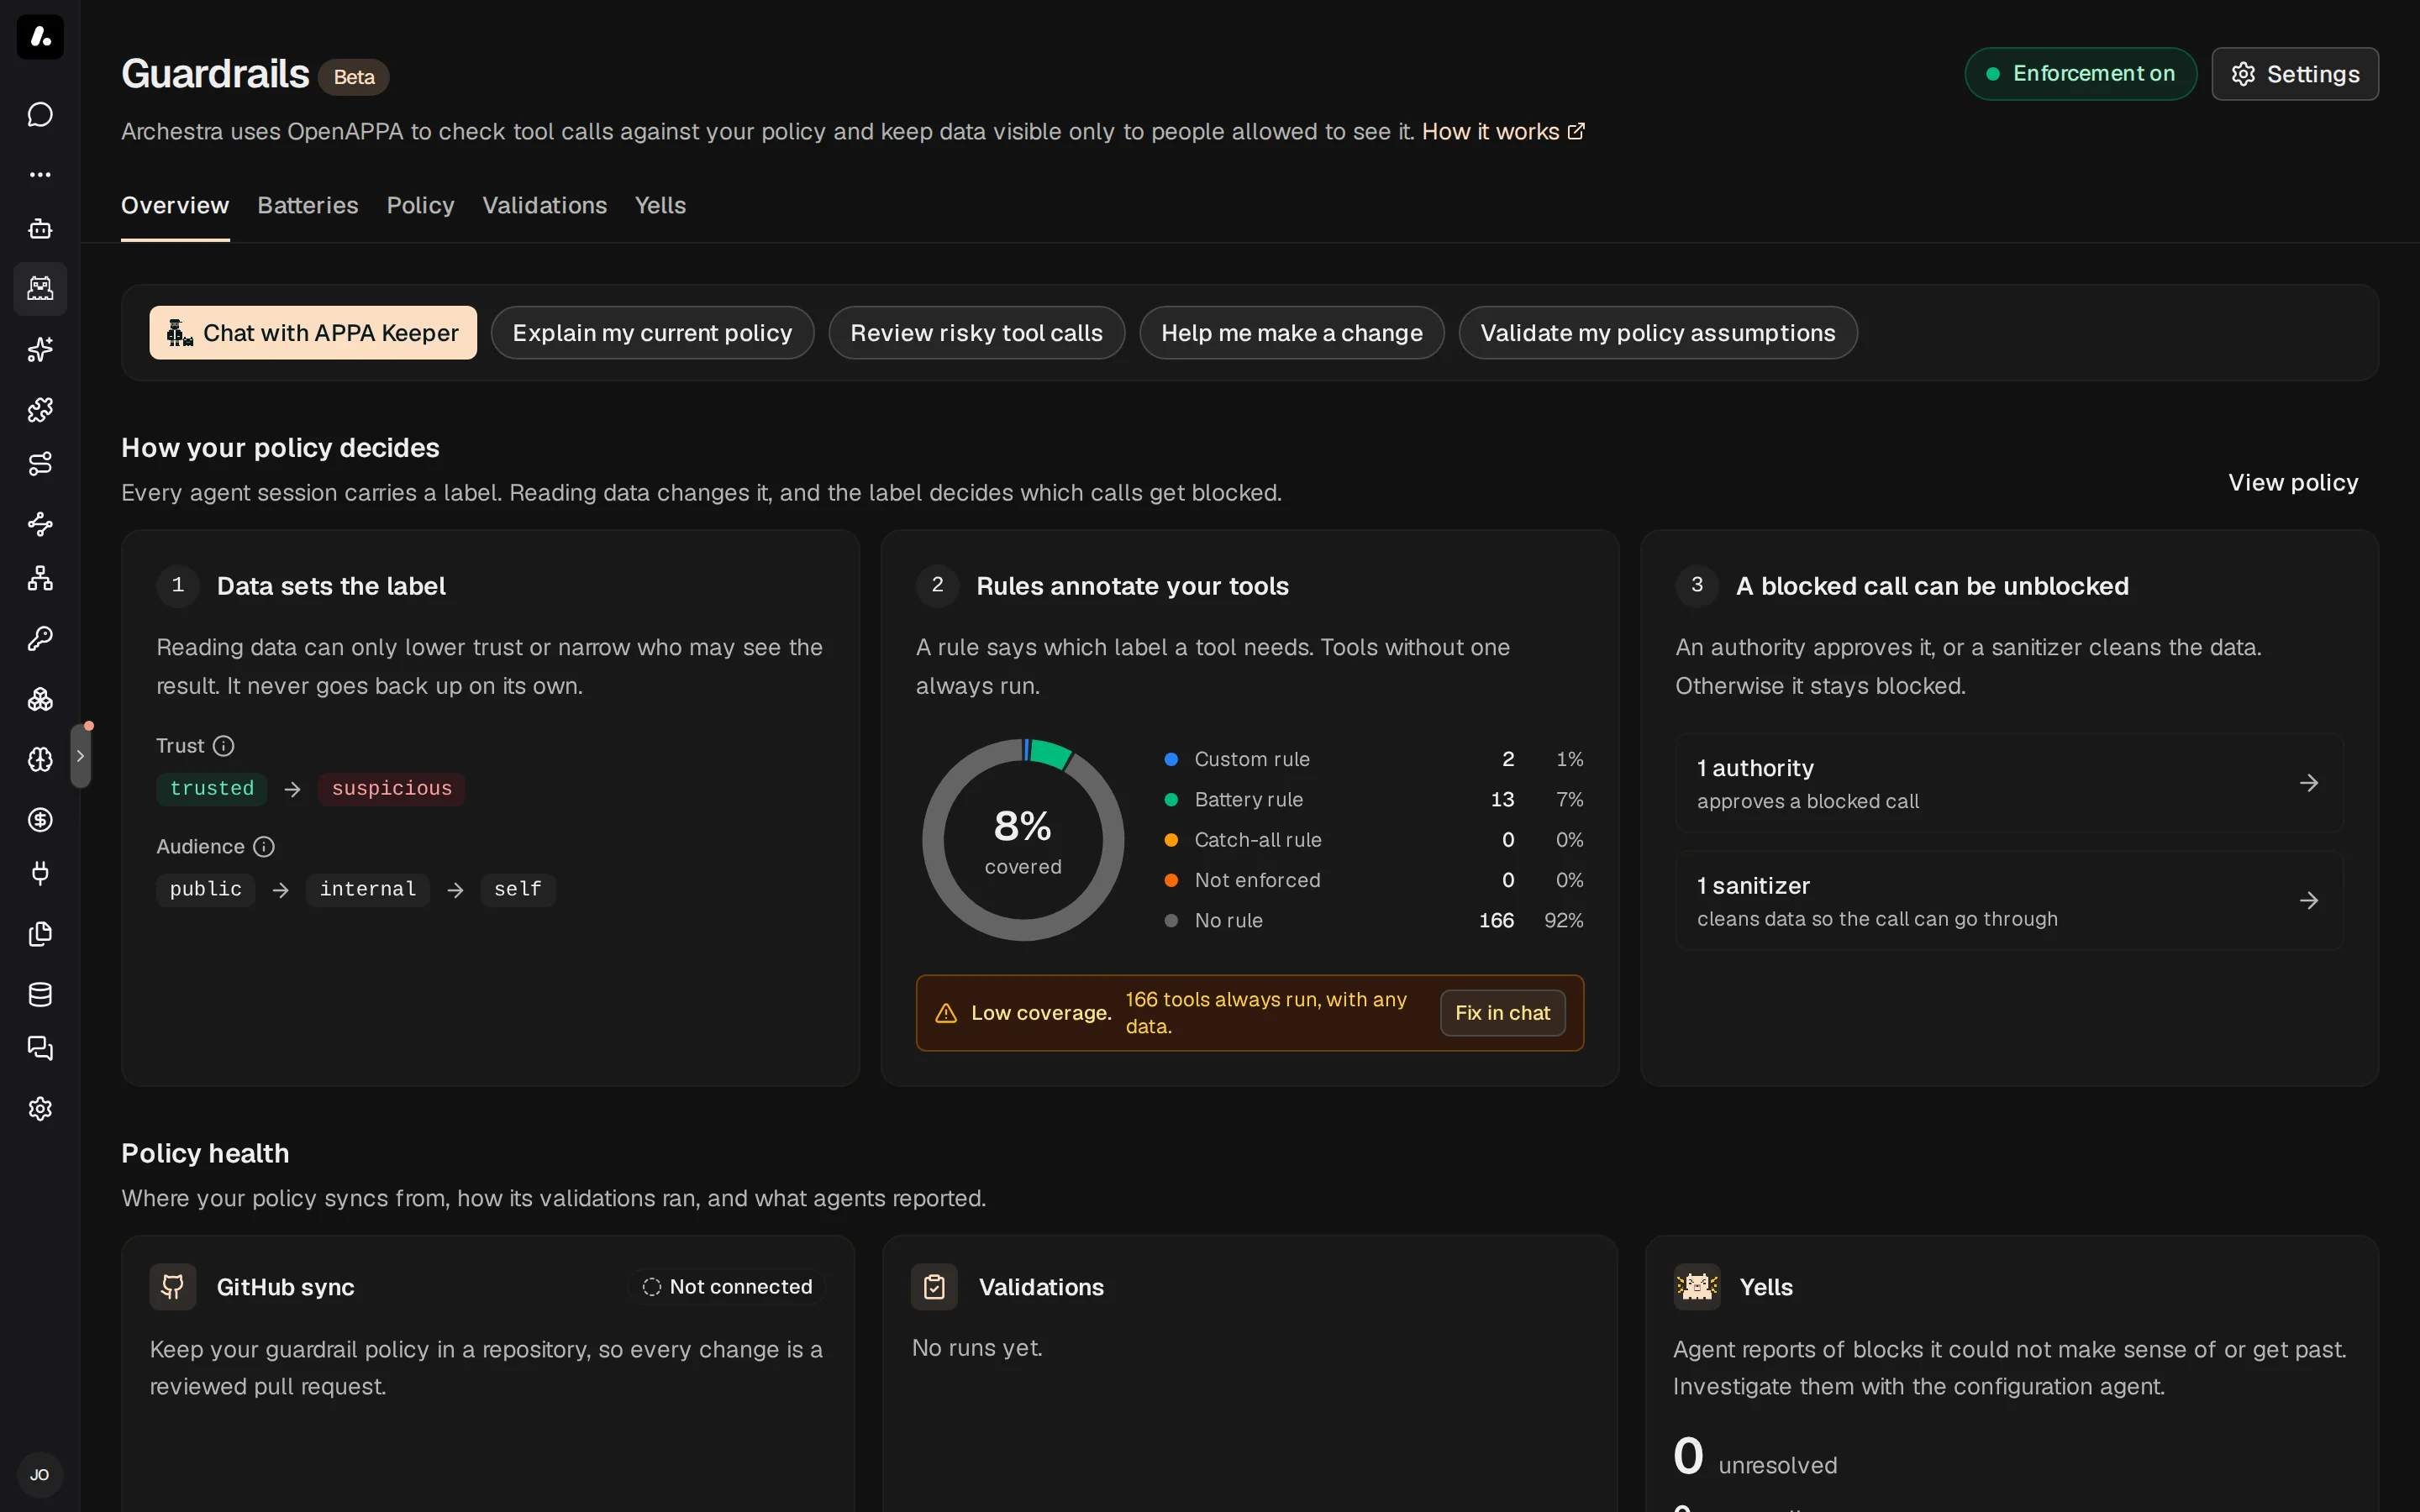Screen dimensions: 2420x1512
Task: Open the double chat messages icon in sidebar
Action: point(40,1048)
